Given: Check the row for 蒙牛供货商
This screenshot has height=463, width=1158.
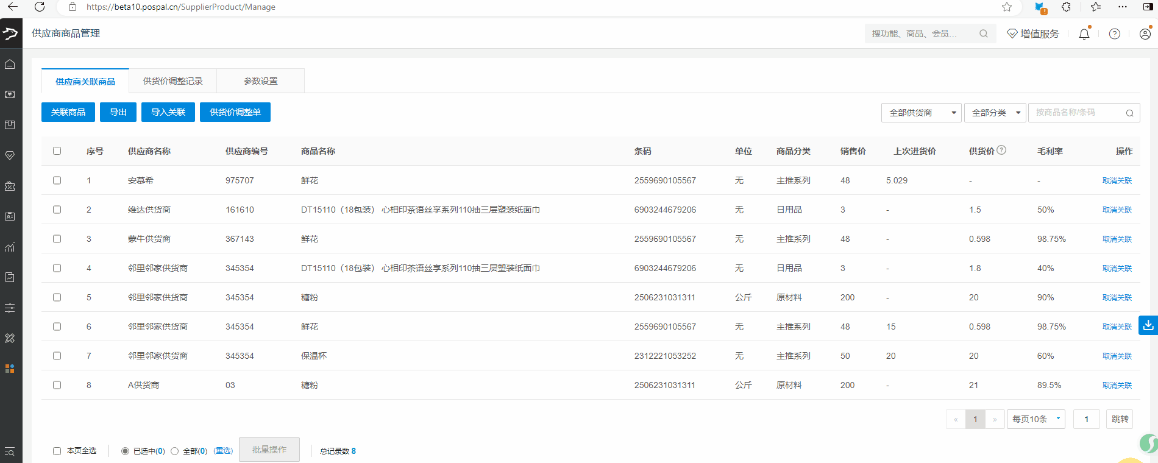Looking at the screenshot, I should [x=57, y=239].
